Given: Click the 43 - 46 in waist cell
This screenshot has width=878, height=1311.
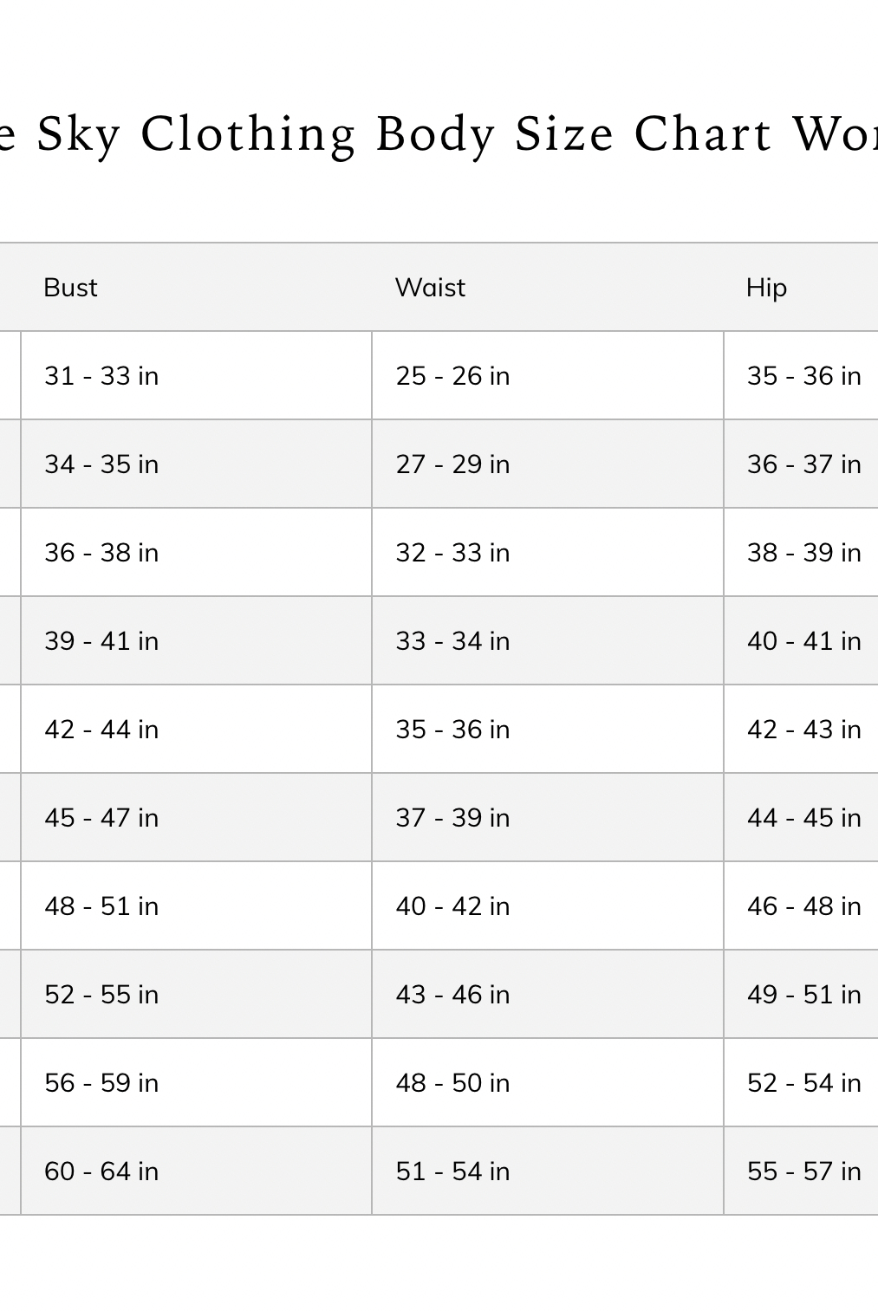Looking at the screenshot, I should coord(452,995).
